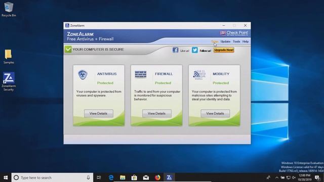
Task: Show hidden system tray icons
Action: (277, 177)
